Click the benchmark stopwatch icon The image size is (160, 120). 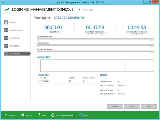click(x=53, y=115)
